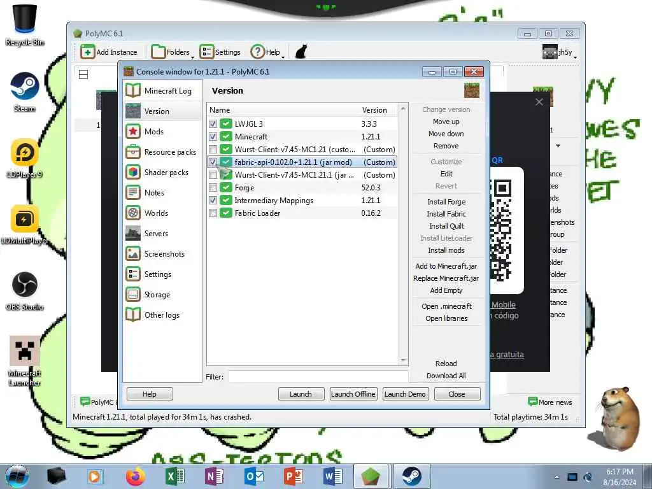The image size is (652, 489).
Task: Show hidden icons in system tray
Action: (x=556, y=478)
